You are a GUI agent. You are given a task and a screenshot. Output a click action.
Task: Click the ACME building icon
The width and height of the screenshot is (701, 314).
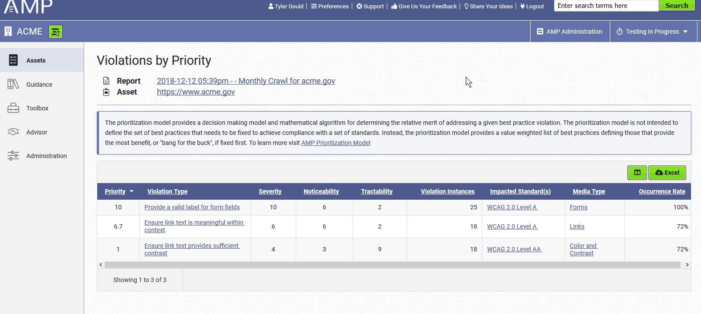[x=8, y=31]
